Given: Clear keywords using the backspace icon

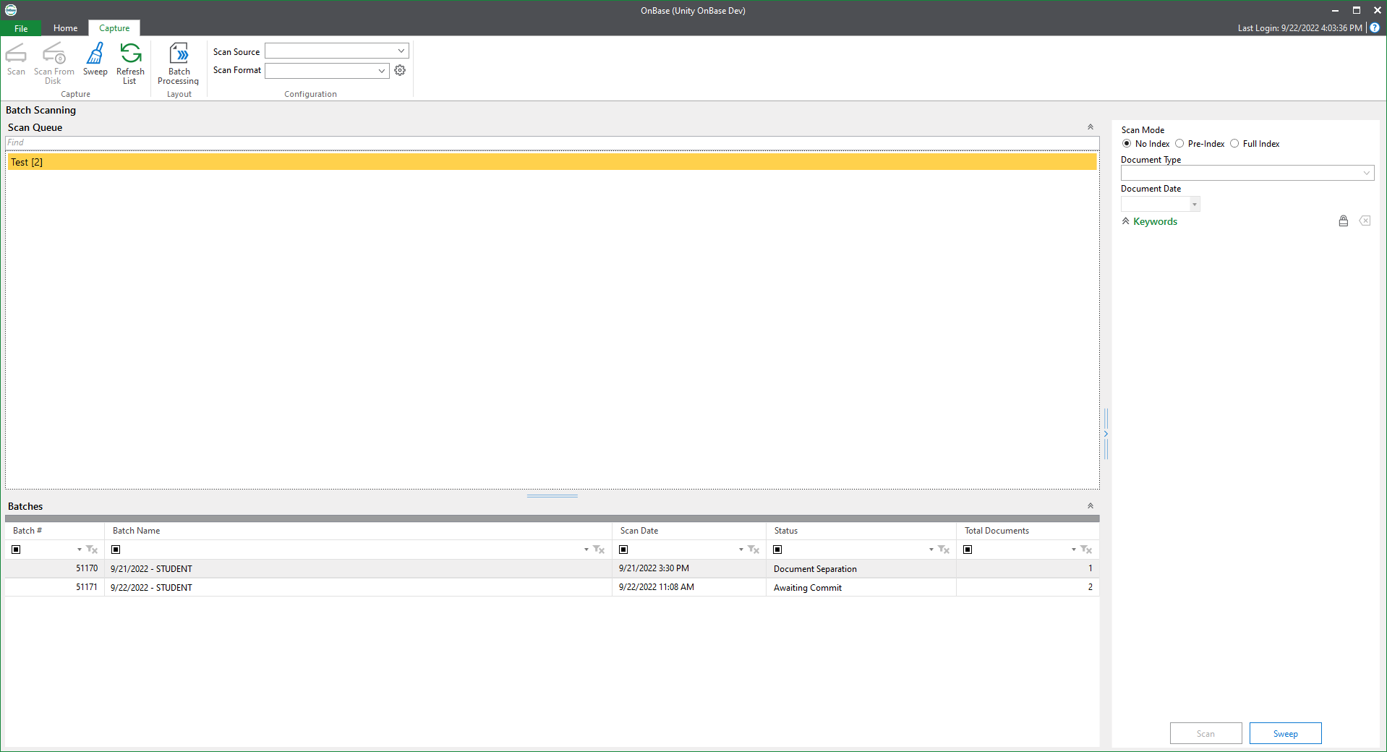Looking at the screenshot, I should pyautogui.click(x=1365, y=221).
